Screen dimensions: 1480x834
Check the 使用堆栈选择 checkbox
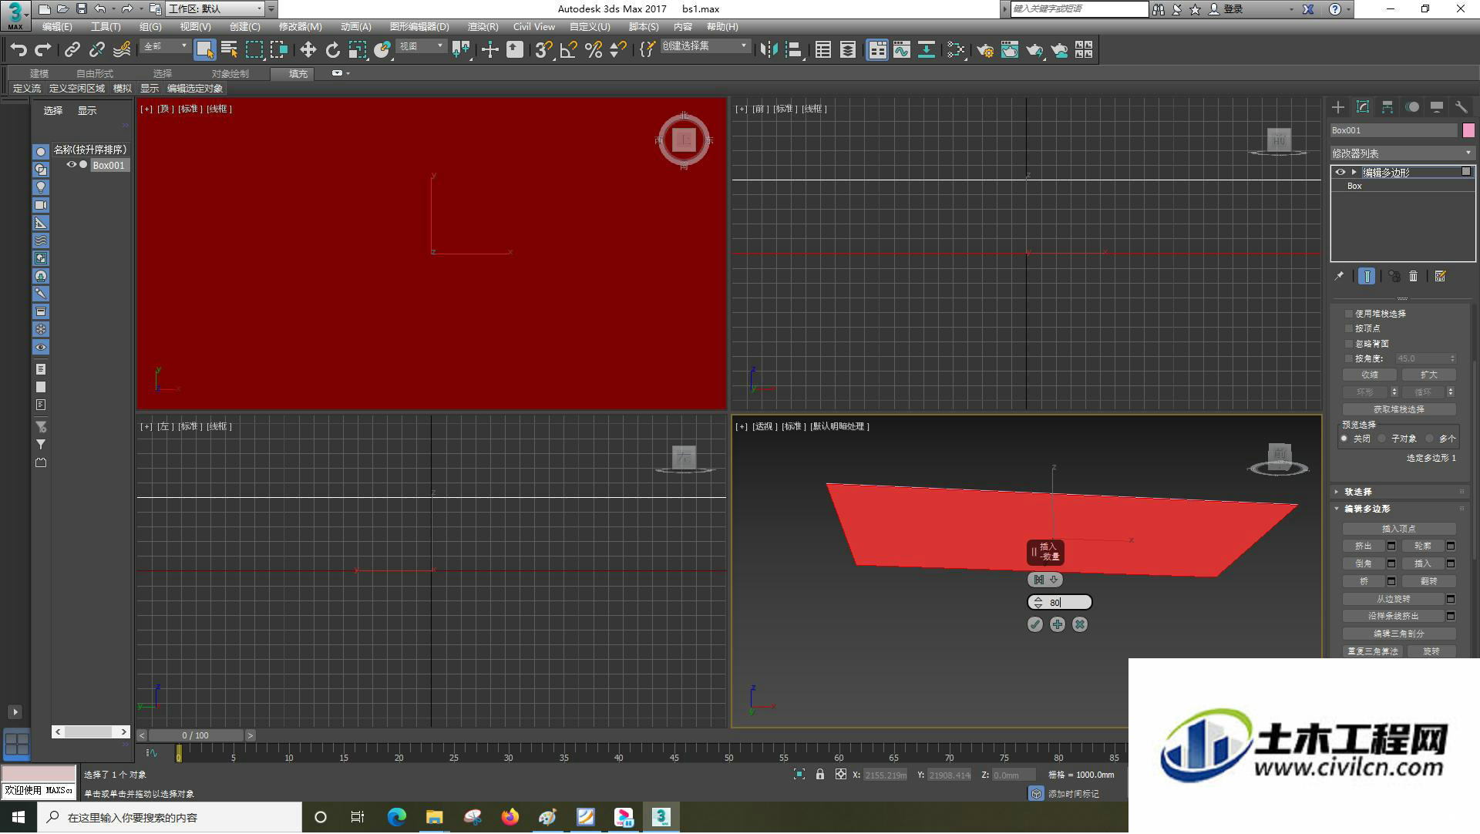[1349, 314]
